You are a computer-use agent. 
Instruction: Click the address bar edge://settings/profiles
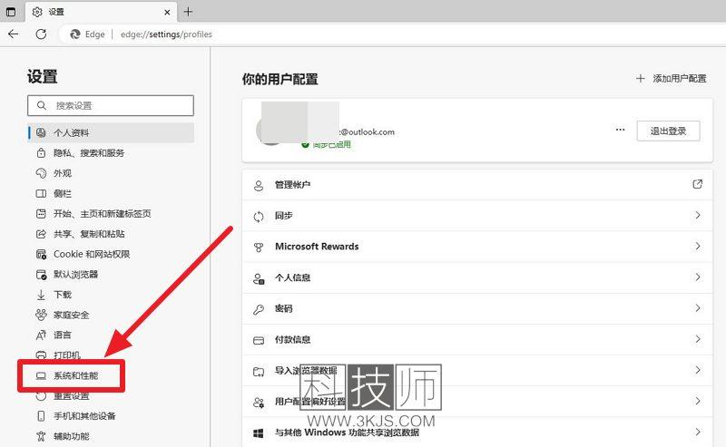tap(166, 34)
